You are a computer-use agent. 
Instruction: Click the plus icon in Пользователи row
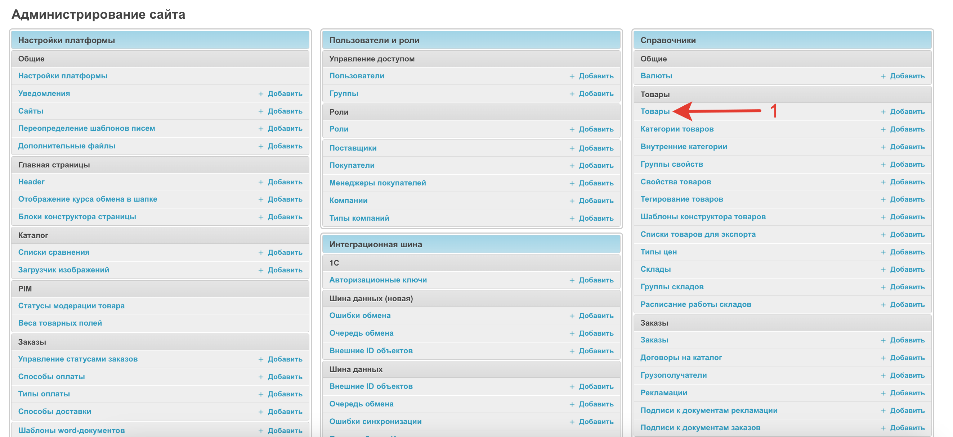pyautogui.click(x=572, y=76)
